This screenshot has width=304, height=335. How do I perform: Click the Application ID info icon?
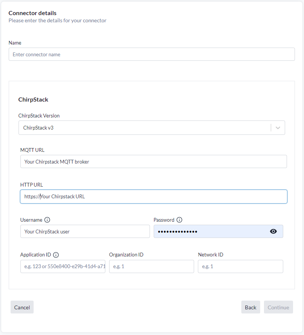click(x=56, y=255)
